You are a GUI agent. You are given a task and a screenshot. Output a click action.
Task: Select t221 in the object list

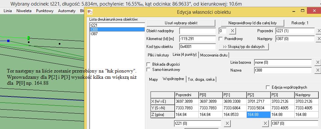click(118, 25)
